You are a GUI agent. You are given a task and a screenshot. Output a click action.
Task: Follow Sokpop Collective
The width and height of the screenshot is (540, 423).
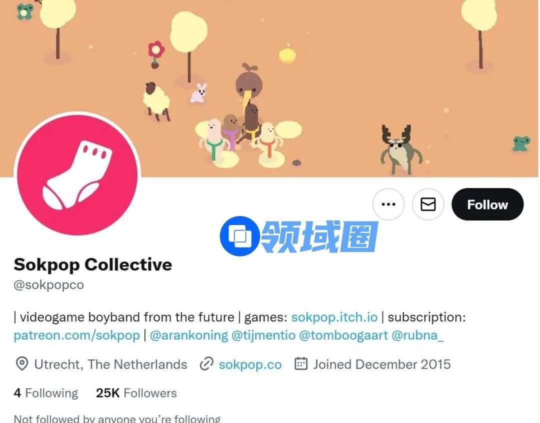487,204
